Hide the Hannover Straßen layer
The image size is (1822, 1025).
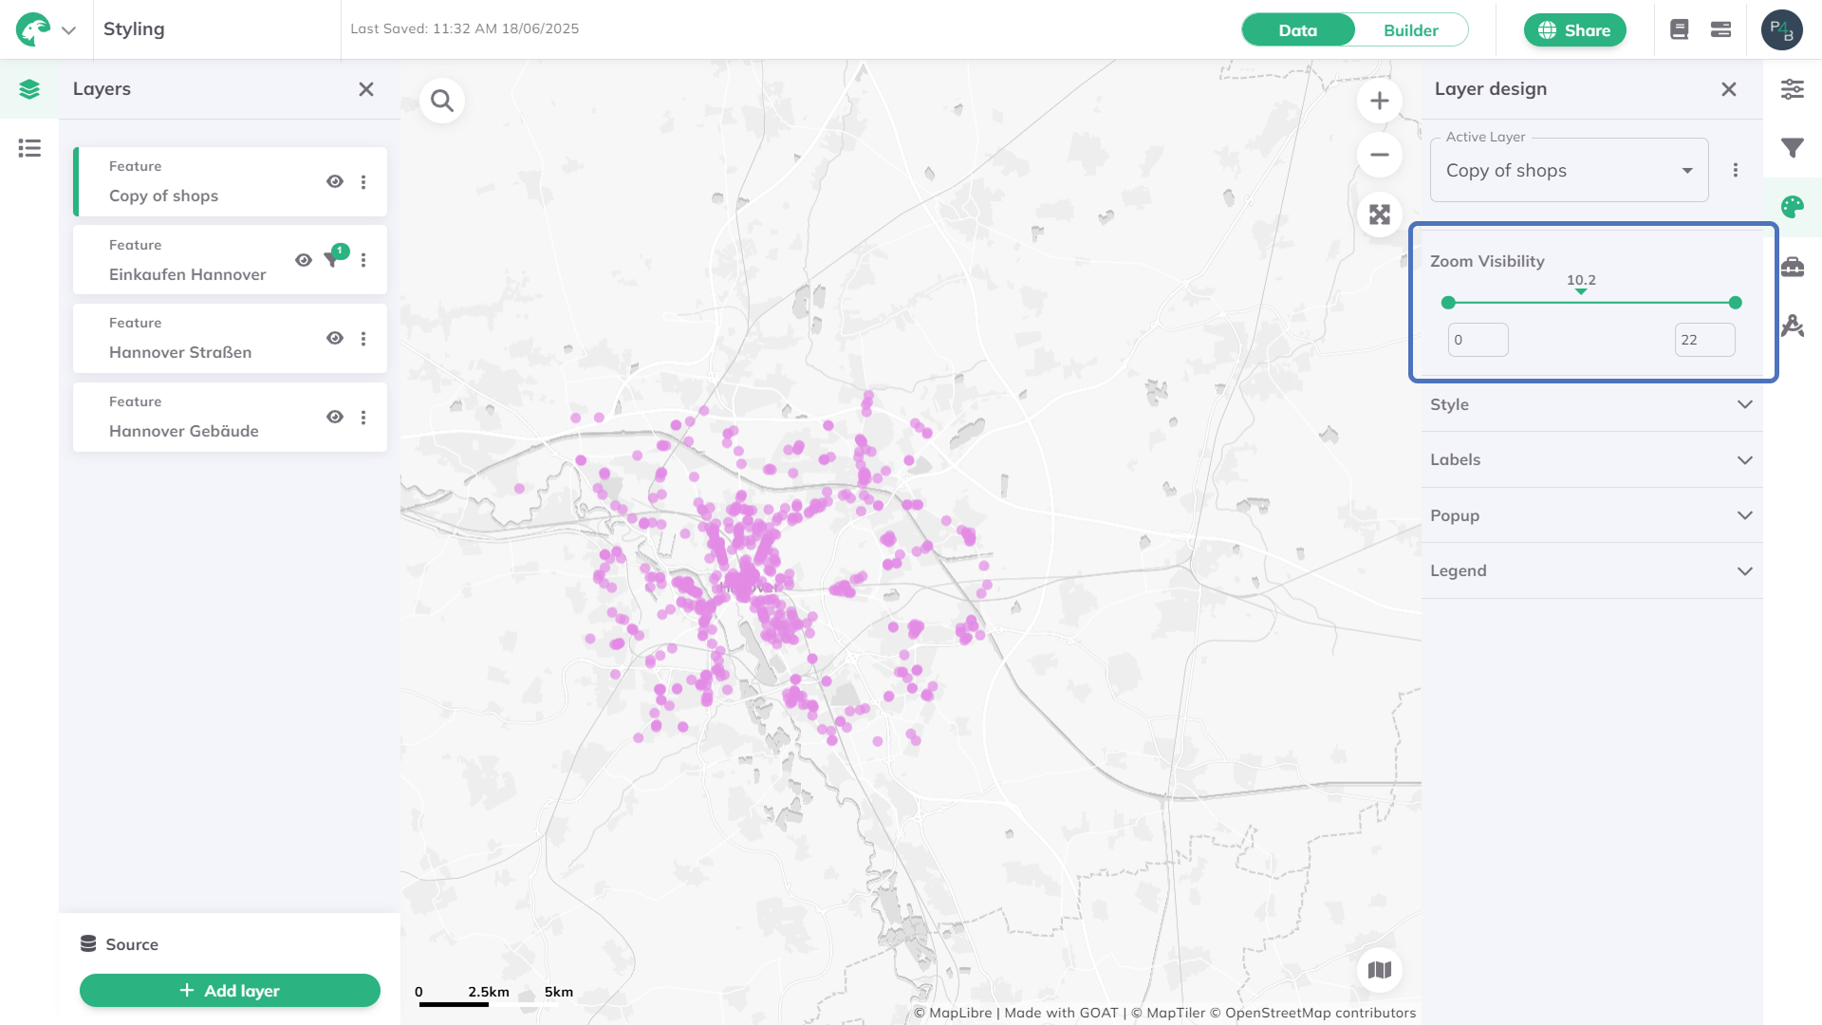(x=335, y=338)
